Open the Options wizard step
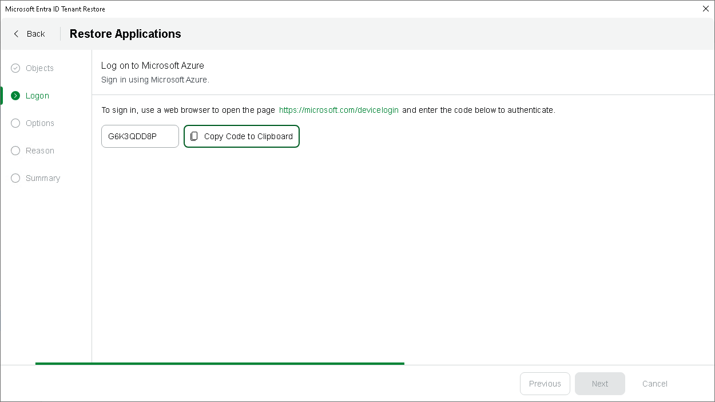 (40, 123)
